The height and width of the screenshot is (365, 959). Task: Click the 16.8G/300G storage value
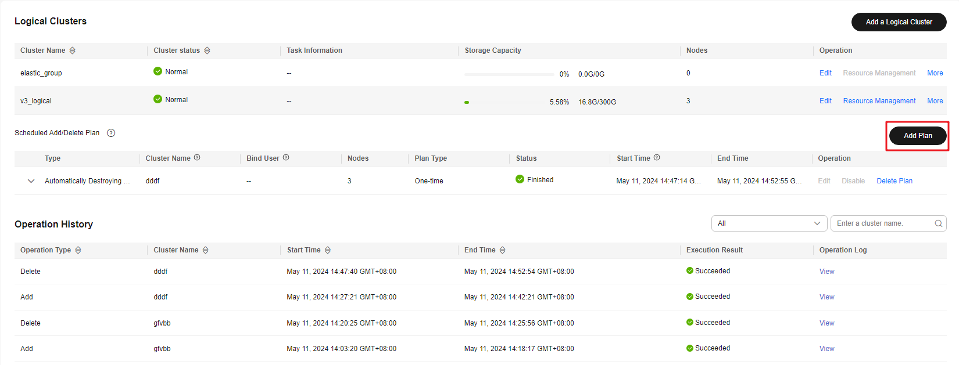click(597, 102)
